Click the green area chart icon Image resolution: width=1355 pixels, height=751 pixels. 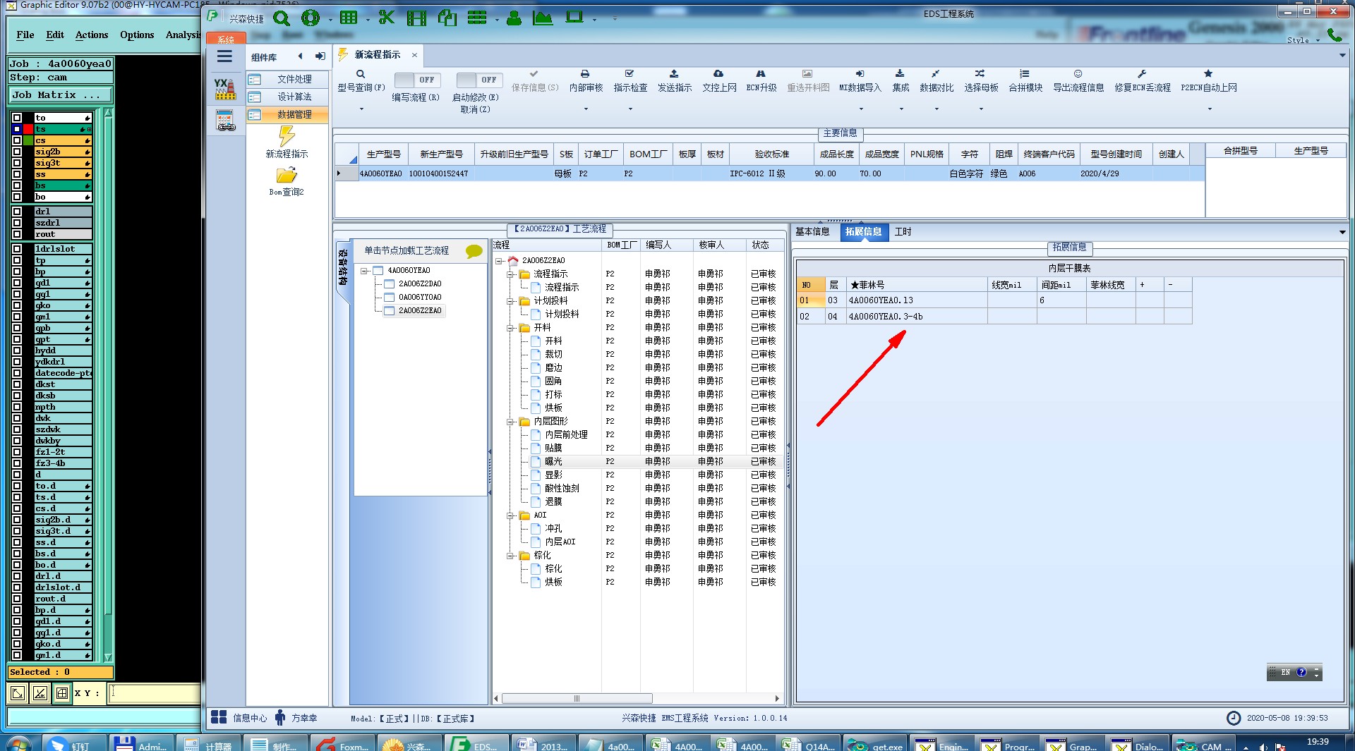pyautogui.click(x=543, y=18)
